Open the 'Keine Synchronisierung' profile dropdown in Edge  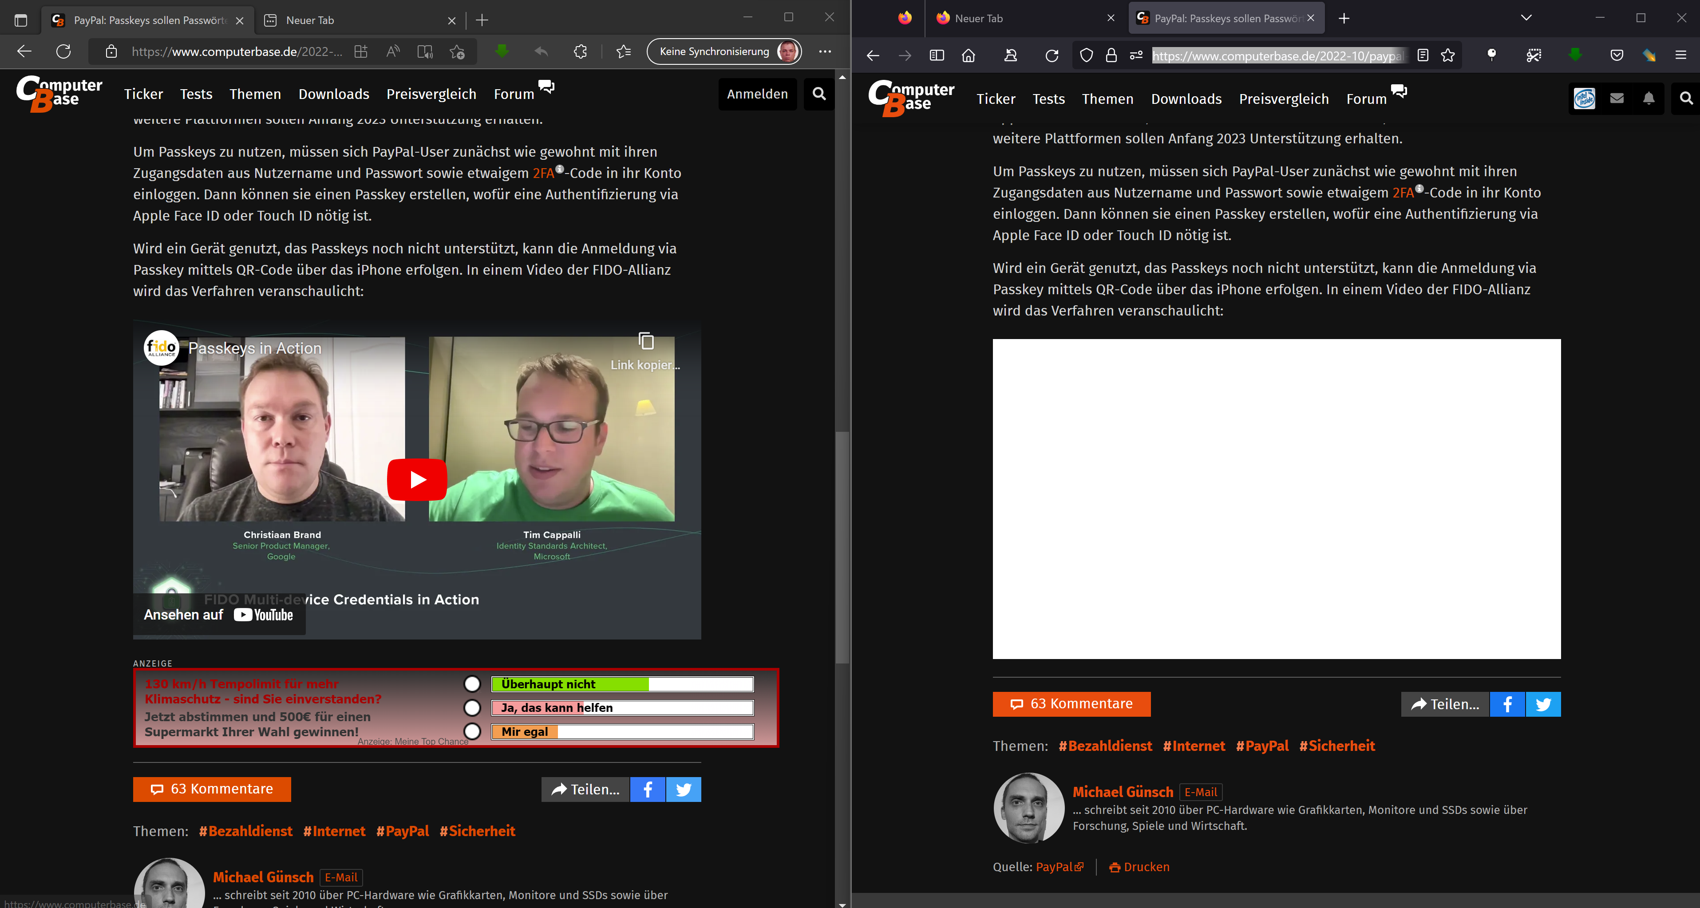(x=724, y=51)
